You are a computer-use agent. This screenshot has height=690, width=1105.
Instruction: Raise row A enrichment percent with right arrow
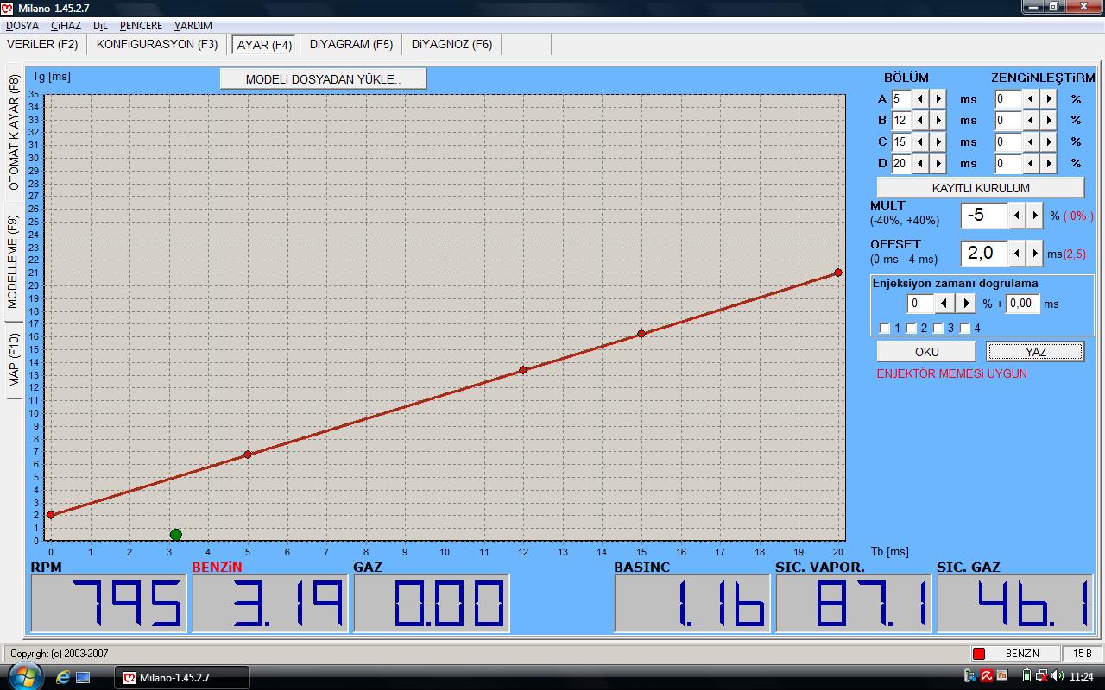pos(1048,99)
